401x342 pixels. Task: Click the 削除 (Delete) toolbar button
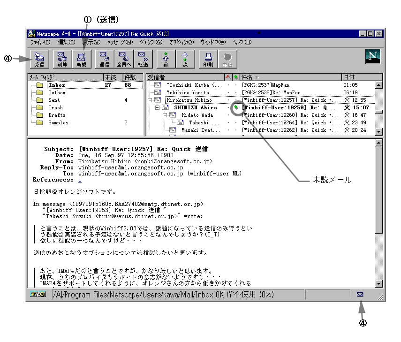[62, 59]
